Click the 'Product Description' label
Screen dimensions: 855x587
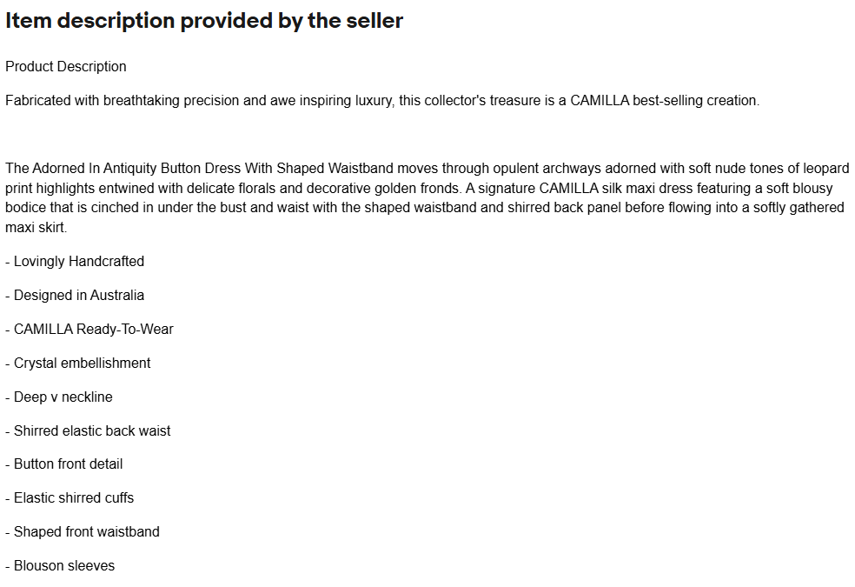pyautogui.click(x=66, y=67)
